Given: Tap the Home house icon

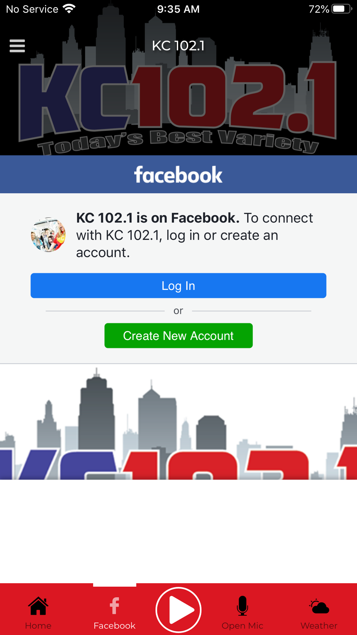Looking at the screenshot, I should (38, 606).
